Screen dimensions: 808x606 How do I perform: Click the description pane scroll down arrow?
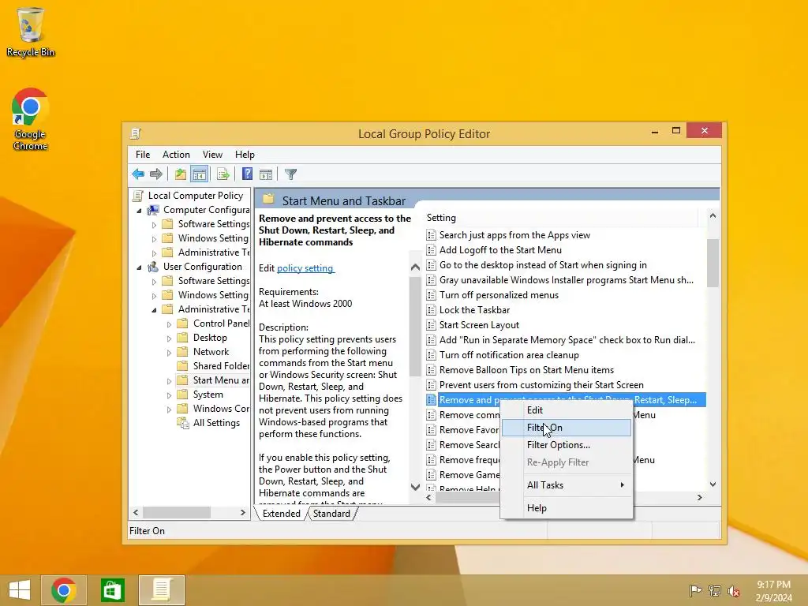[415, 487]
